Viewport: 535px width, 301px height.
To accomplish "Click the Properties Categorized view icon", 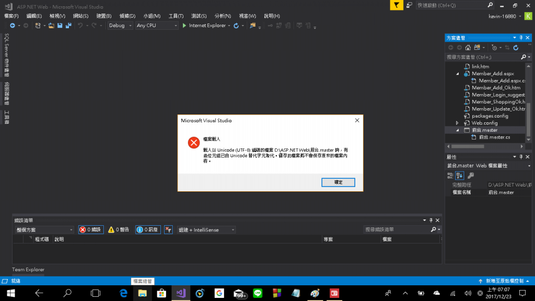I will tap(450, 176).
